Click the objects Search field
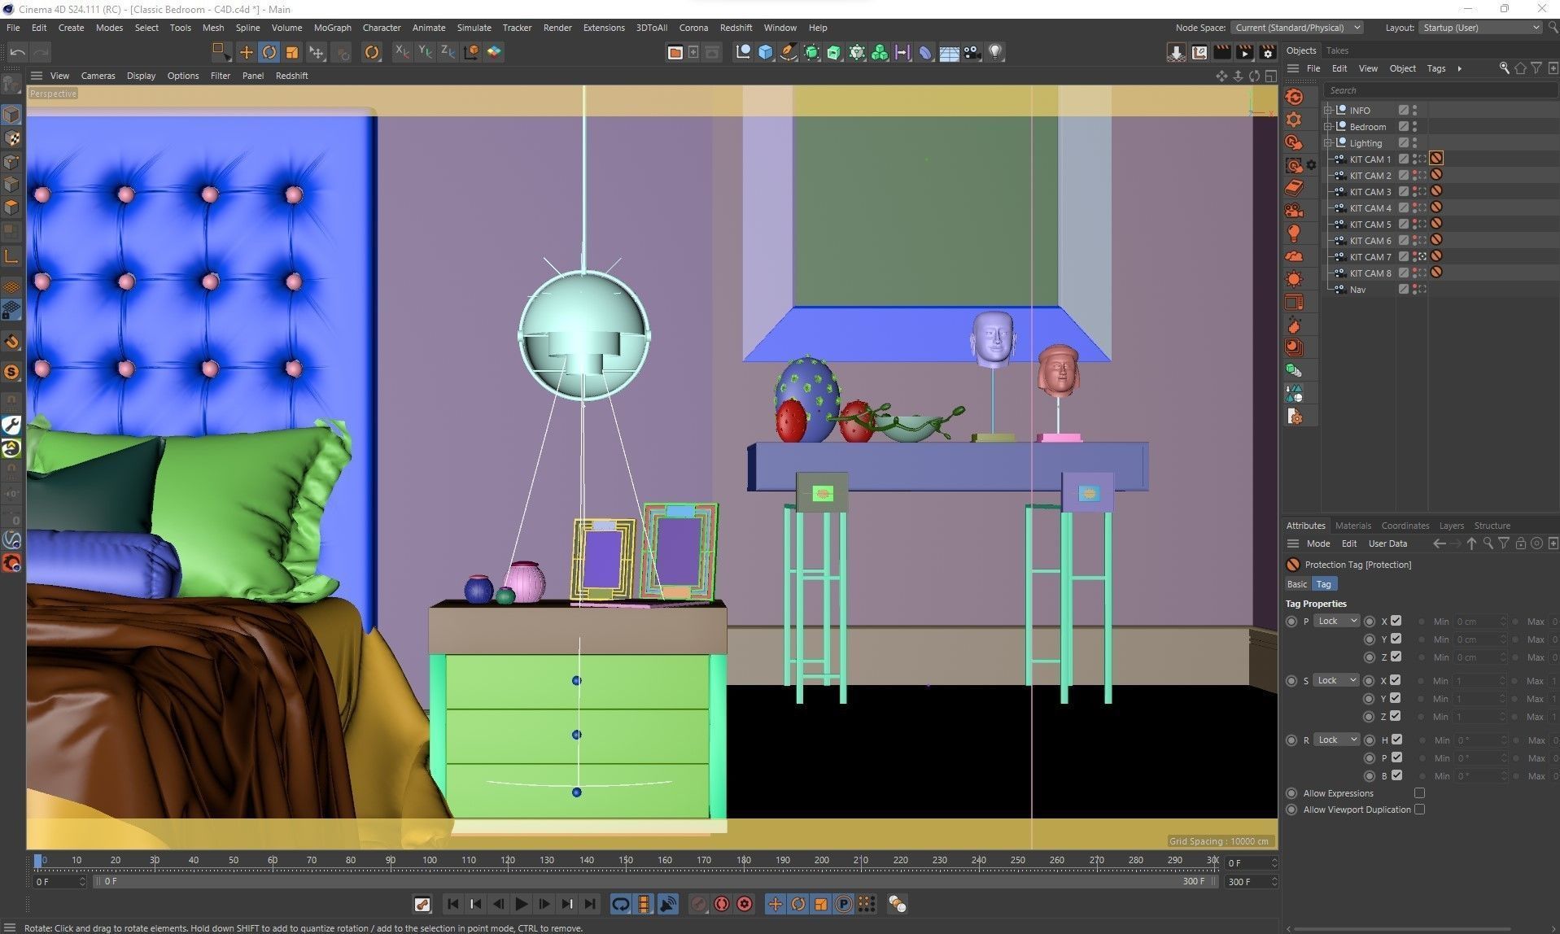 tap(1439, 90)
